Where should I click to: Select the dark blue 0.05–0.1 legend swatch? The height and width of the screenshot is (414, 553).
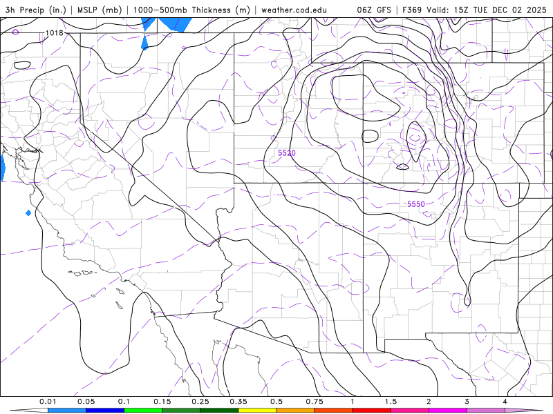105,411
